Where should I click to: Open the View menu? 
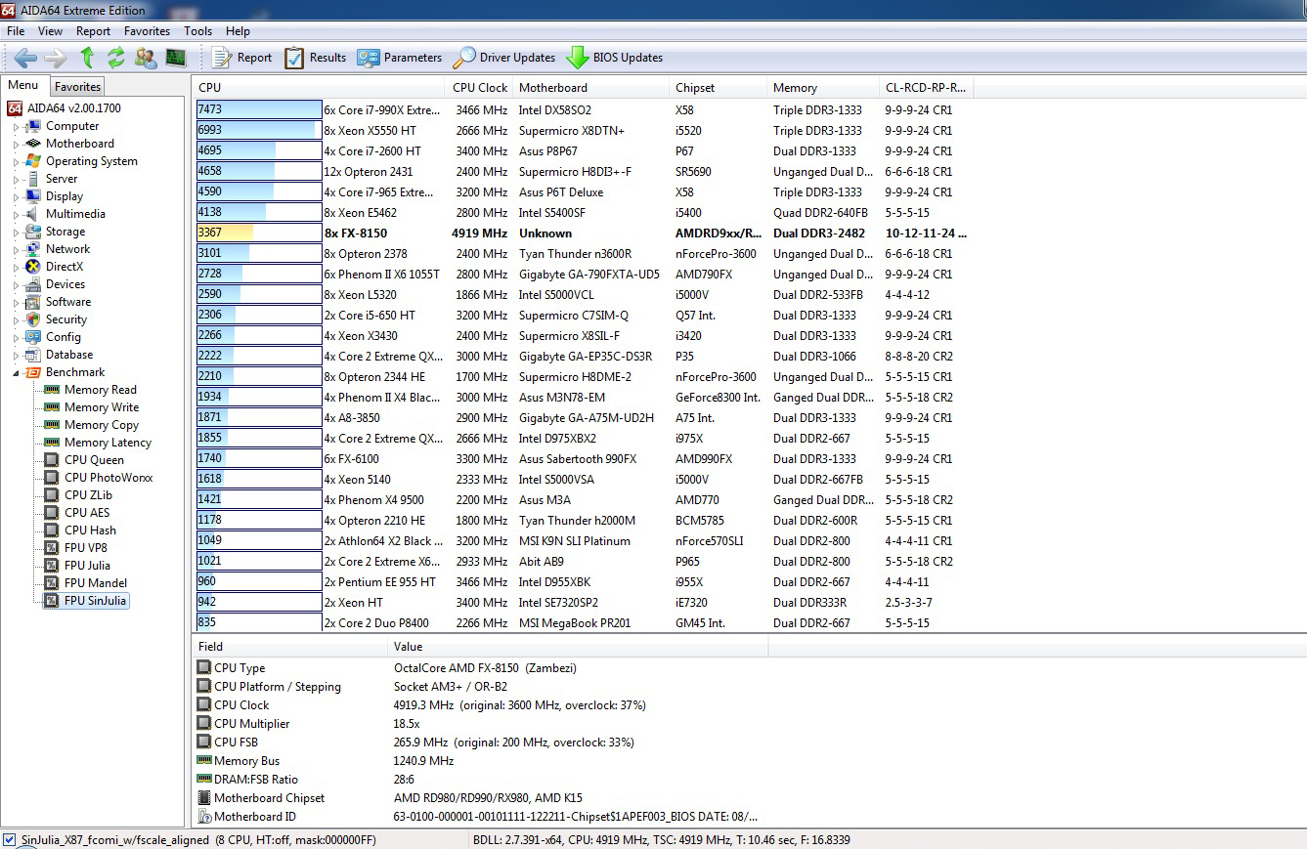[50, 31]
